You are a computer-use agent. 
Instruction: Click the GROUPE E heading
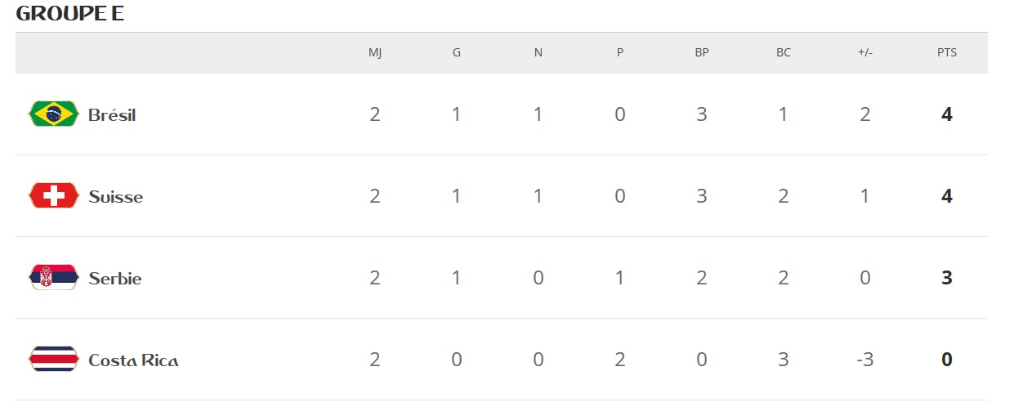(70, 14)
